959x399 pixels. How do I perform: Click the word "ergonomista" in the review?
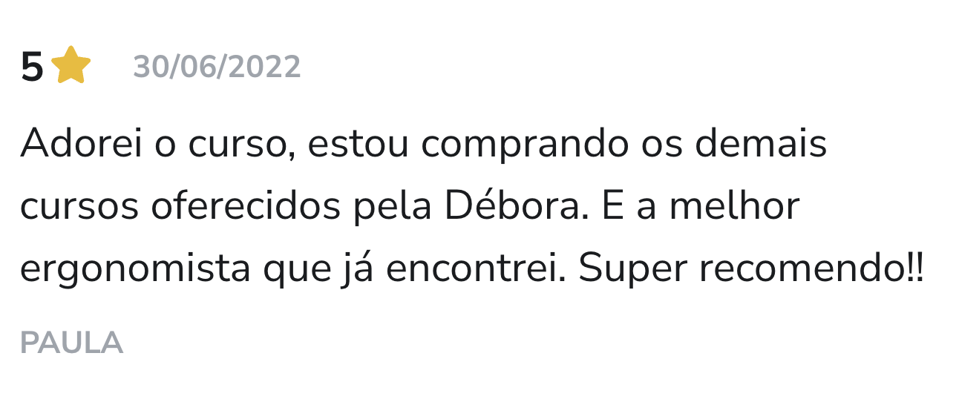(x=135, y=270)
